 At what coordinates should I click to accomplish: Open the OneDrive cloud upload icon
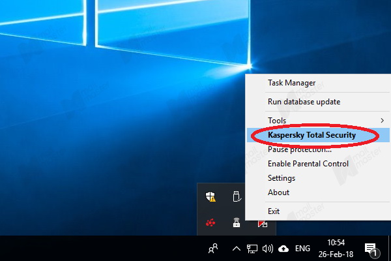tap(283, 249)
